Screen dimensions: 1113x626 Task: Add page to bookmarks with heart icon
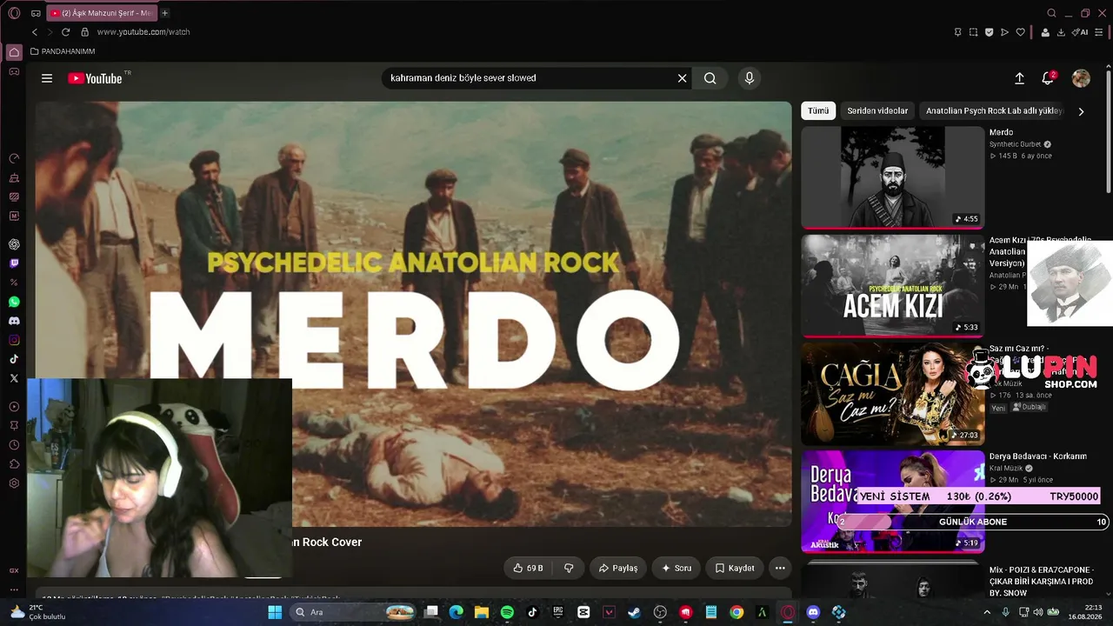(x=1021, y=32)
